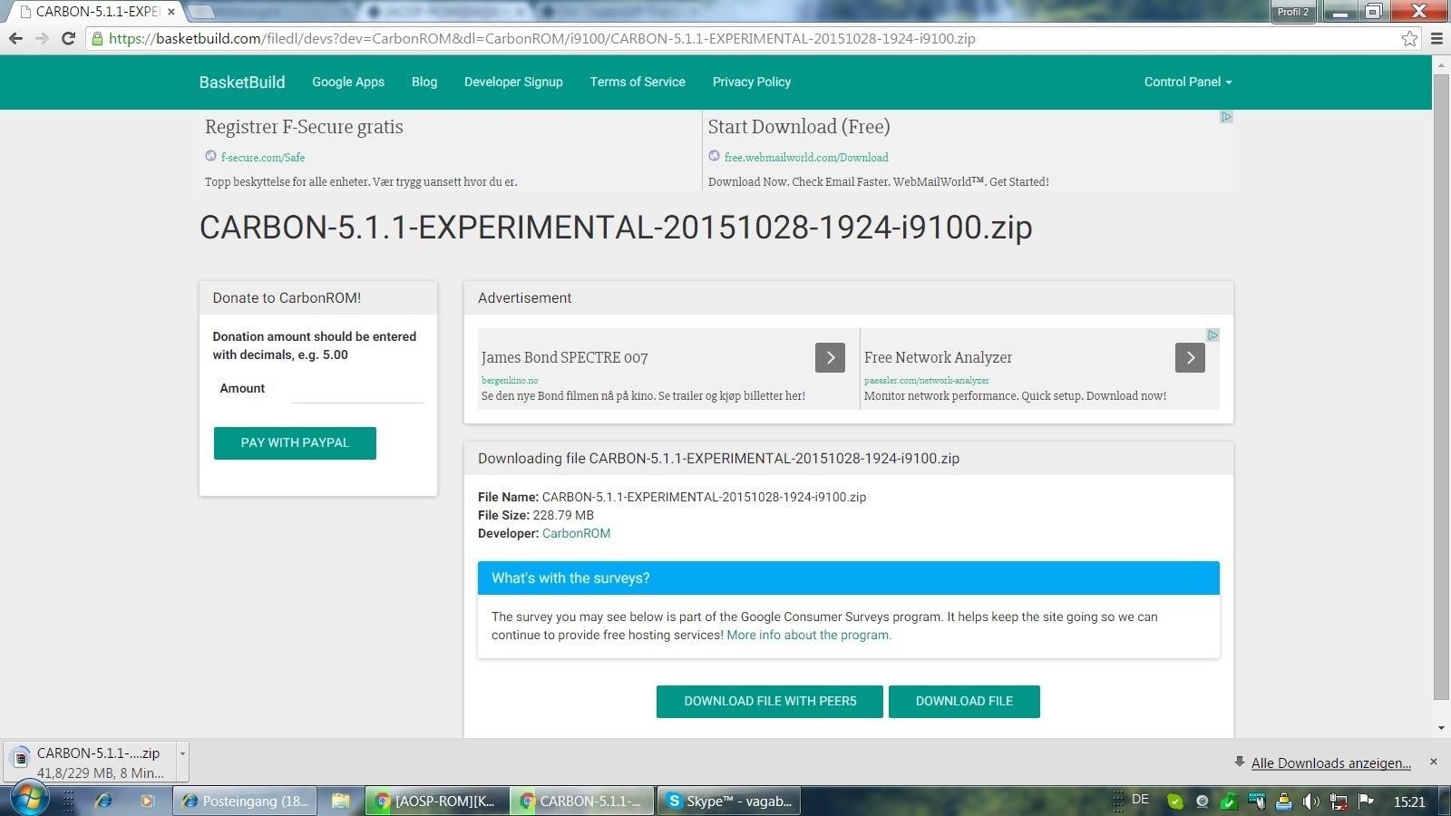Viewport: 1451px width, 816px height.
Task: Bookmark this page with the star icon
Action: point(1409,38)
